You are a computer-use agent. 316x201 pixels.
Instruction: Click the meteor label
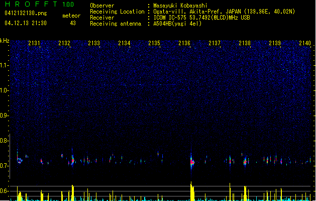click(x=71, y=16)
